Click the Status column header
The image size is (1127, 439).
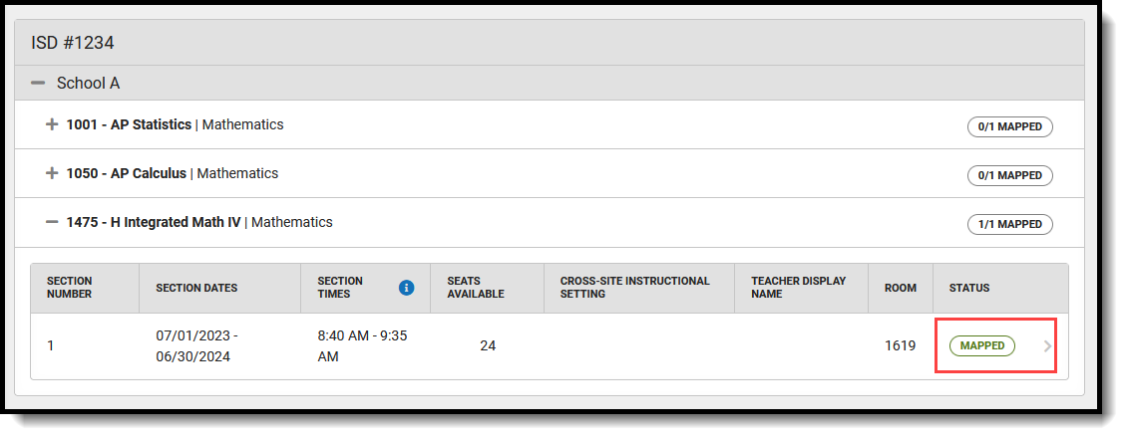(x=969, y=288)
